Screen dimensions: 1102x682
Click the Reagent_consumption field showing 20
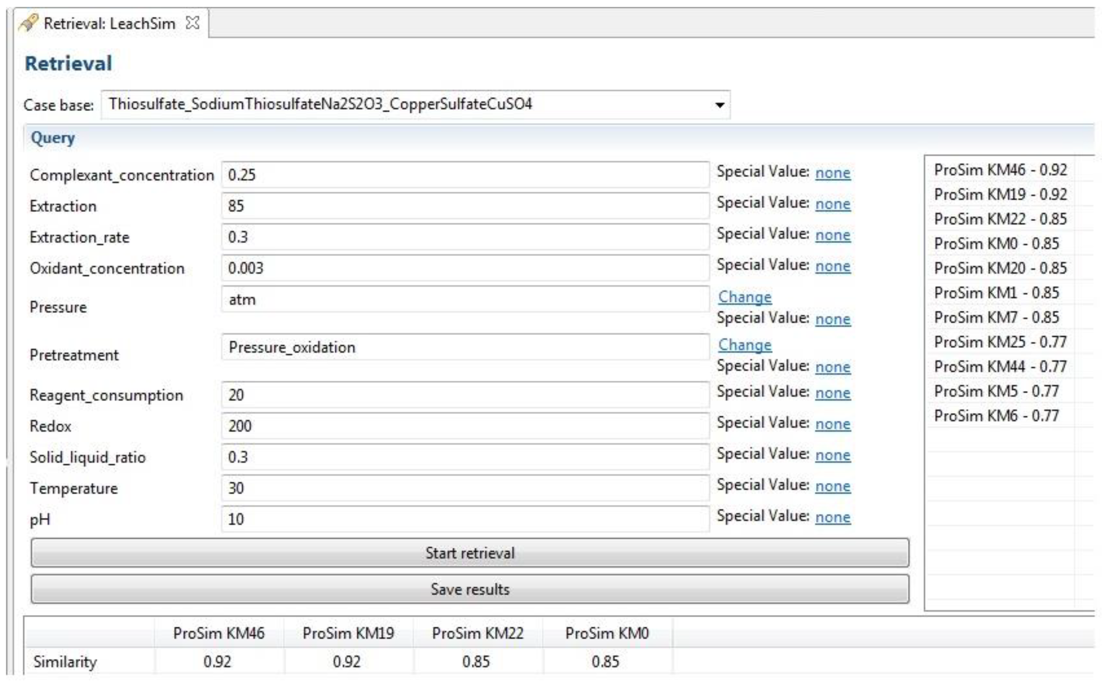464,395
